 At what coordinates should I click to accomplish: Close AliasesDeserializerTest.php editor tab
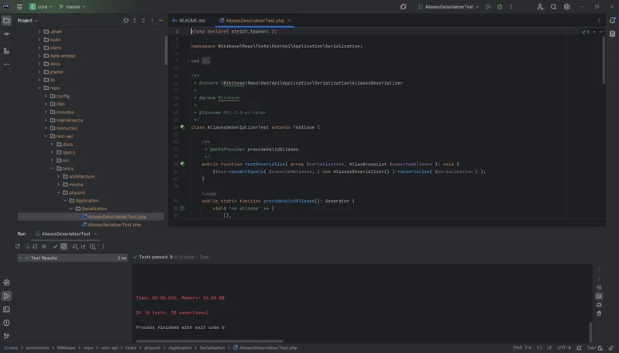[289, 20]
